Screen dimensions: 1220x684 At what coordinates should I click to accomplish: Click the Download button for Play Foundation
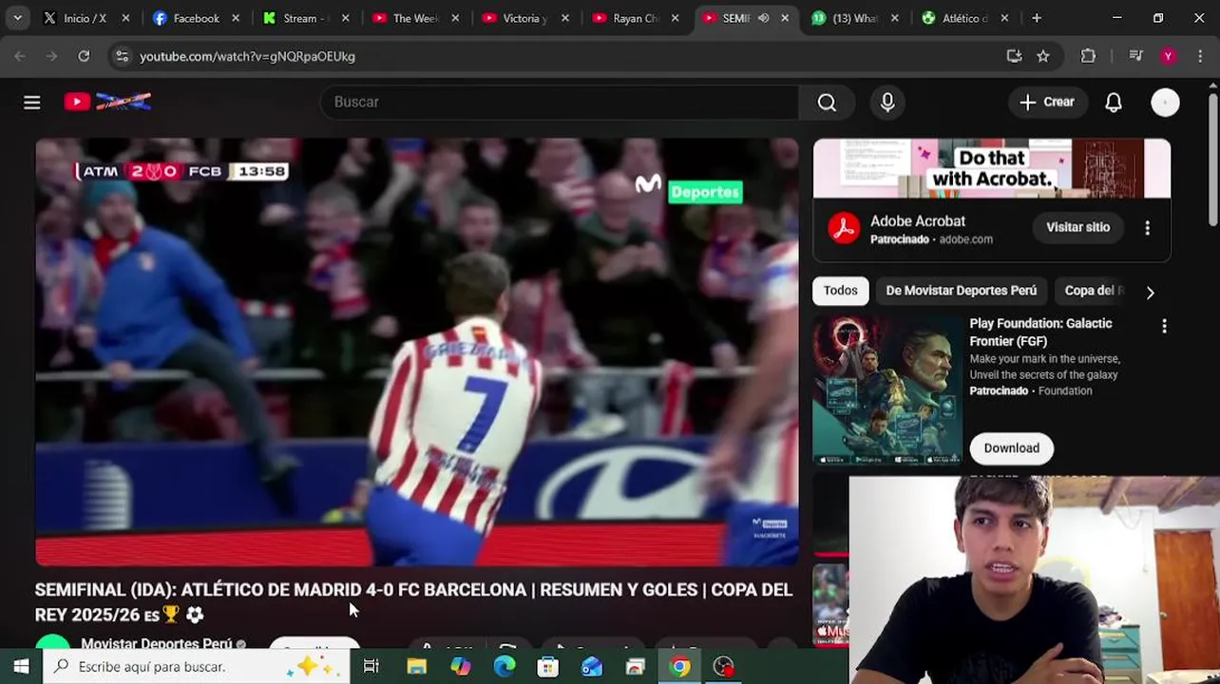click(1011, 448)
